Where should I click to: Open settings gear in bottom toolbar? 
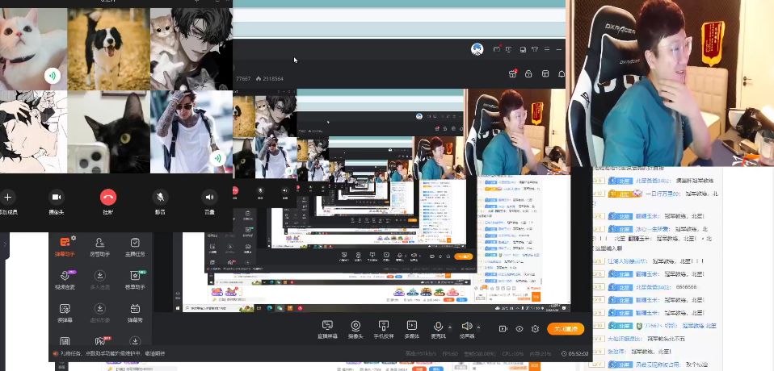[x=535, y=328]
